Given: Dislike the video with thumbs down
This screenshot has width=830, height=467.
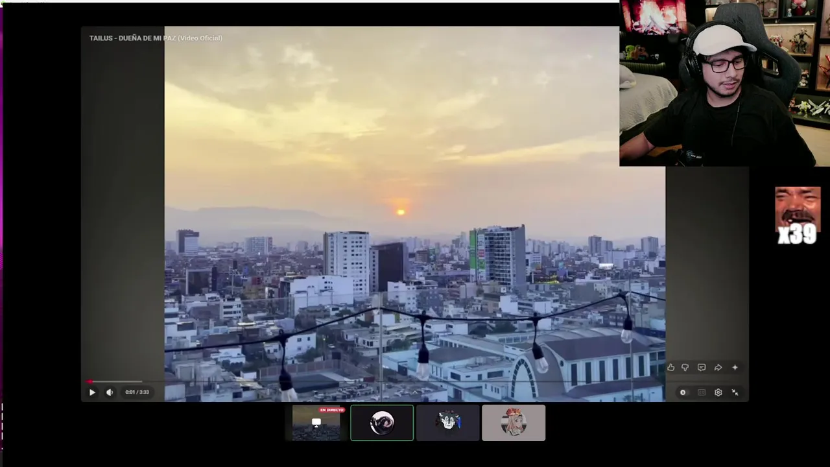Looking at the screenshot, I should tap(685, 368).
